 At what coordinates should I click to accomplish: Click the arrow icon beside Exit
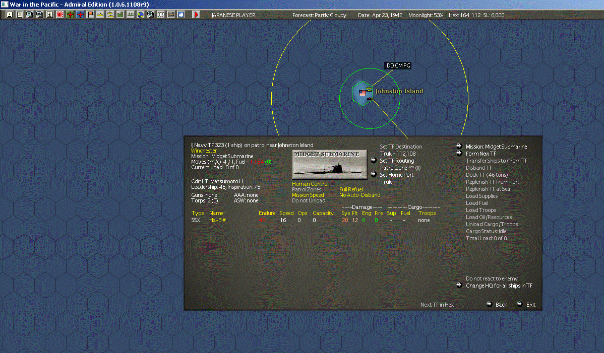click(519, 304)
